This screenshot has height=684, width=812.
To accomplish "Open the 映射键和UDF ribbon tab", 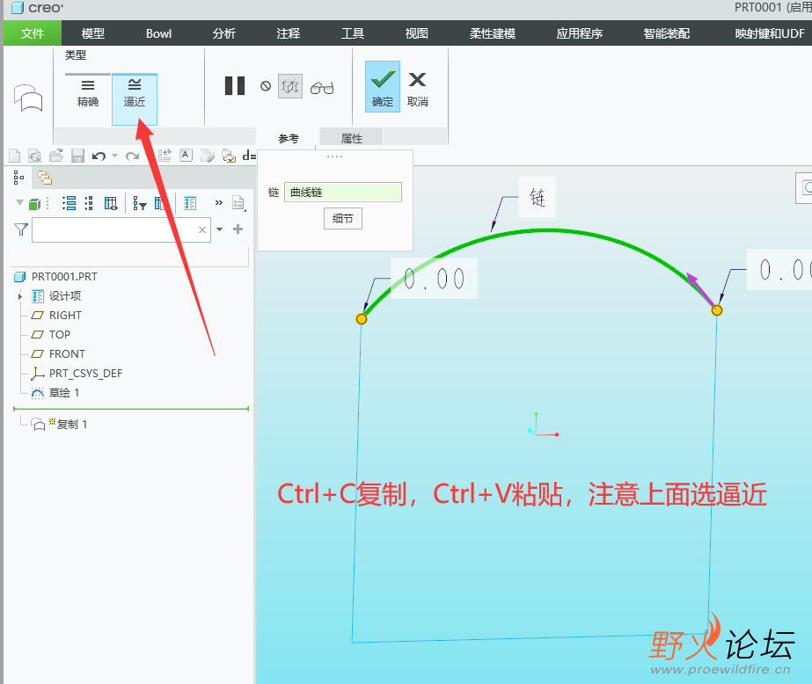I will 770,33.
